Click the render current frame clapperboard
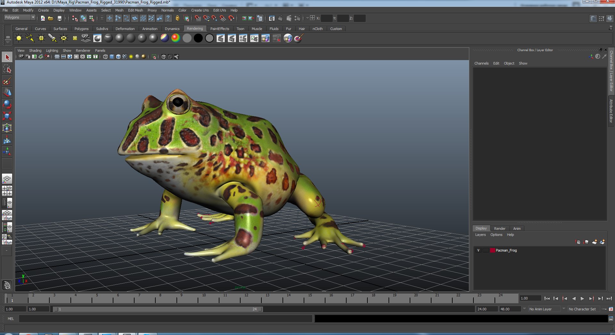This screenshot has width=615, height=335. pyautogui.click(x=221, y=38)
